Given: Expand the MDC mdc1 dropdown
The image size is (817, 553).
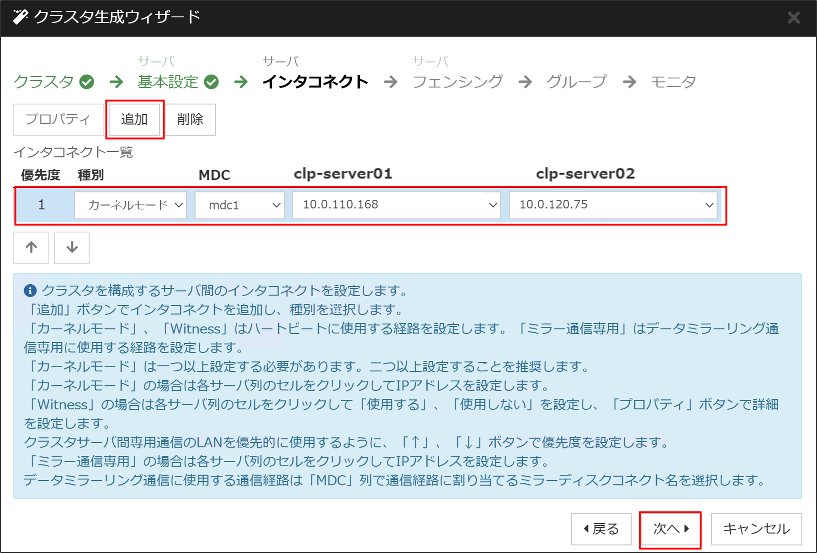Looking at the screenshot, I should [239, 205].
